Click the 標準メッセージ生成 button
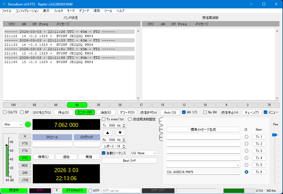This screenshot has height=194, width=283. pyautogui.click(x=203, y=130)
